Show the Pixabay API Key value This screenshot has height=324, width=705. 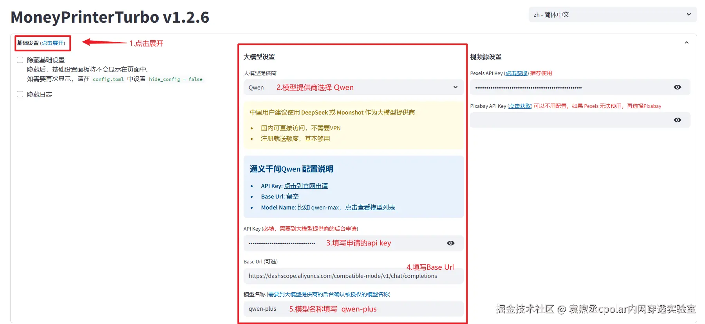click(678, 120)
